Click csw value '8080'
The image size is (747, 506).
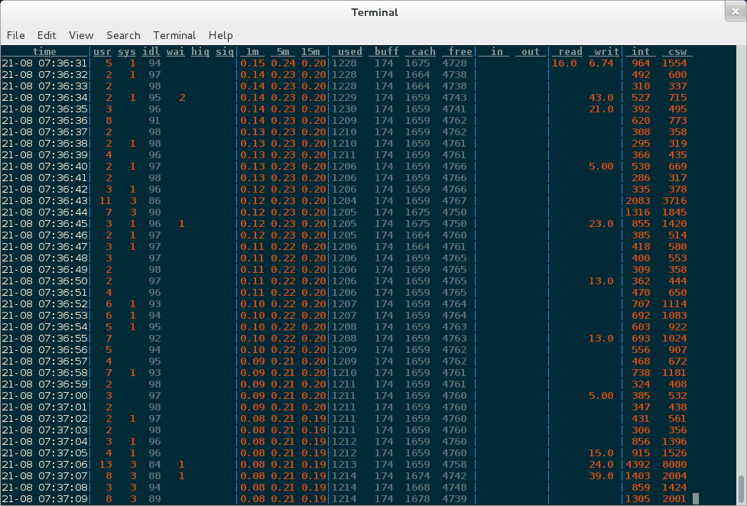674,465
